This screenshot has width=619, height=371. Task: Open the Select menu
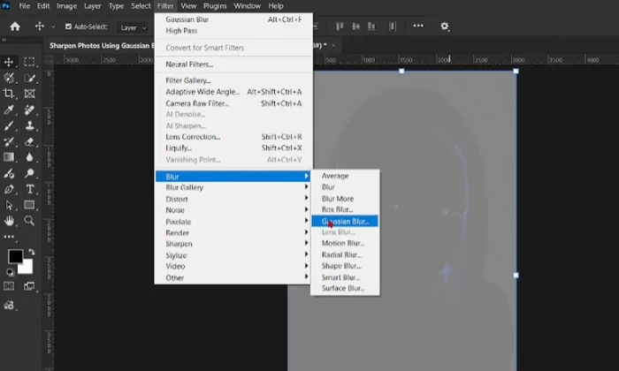(x=141, y=6)
